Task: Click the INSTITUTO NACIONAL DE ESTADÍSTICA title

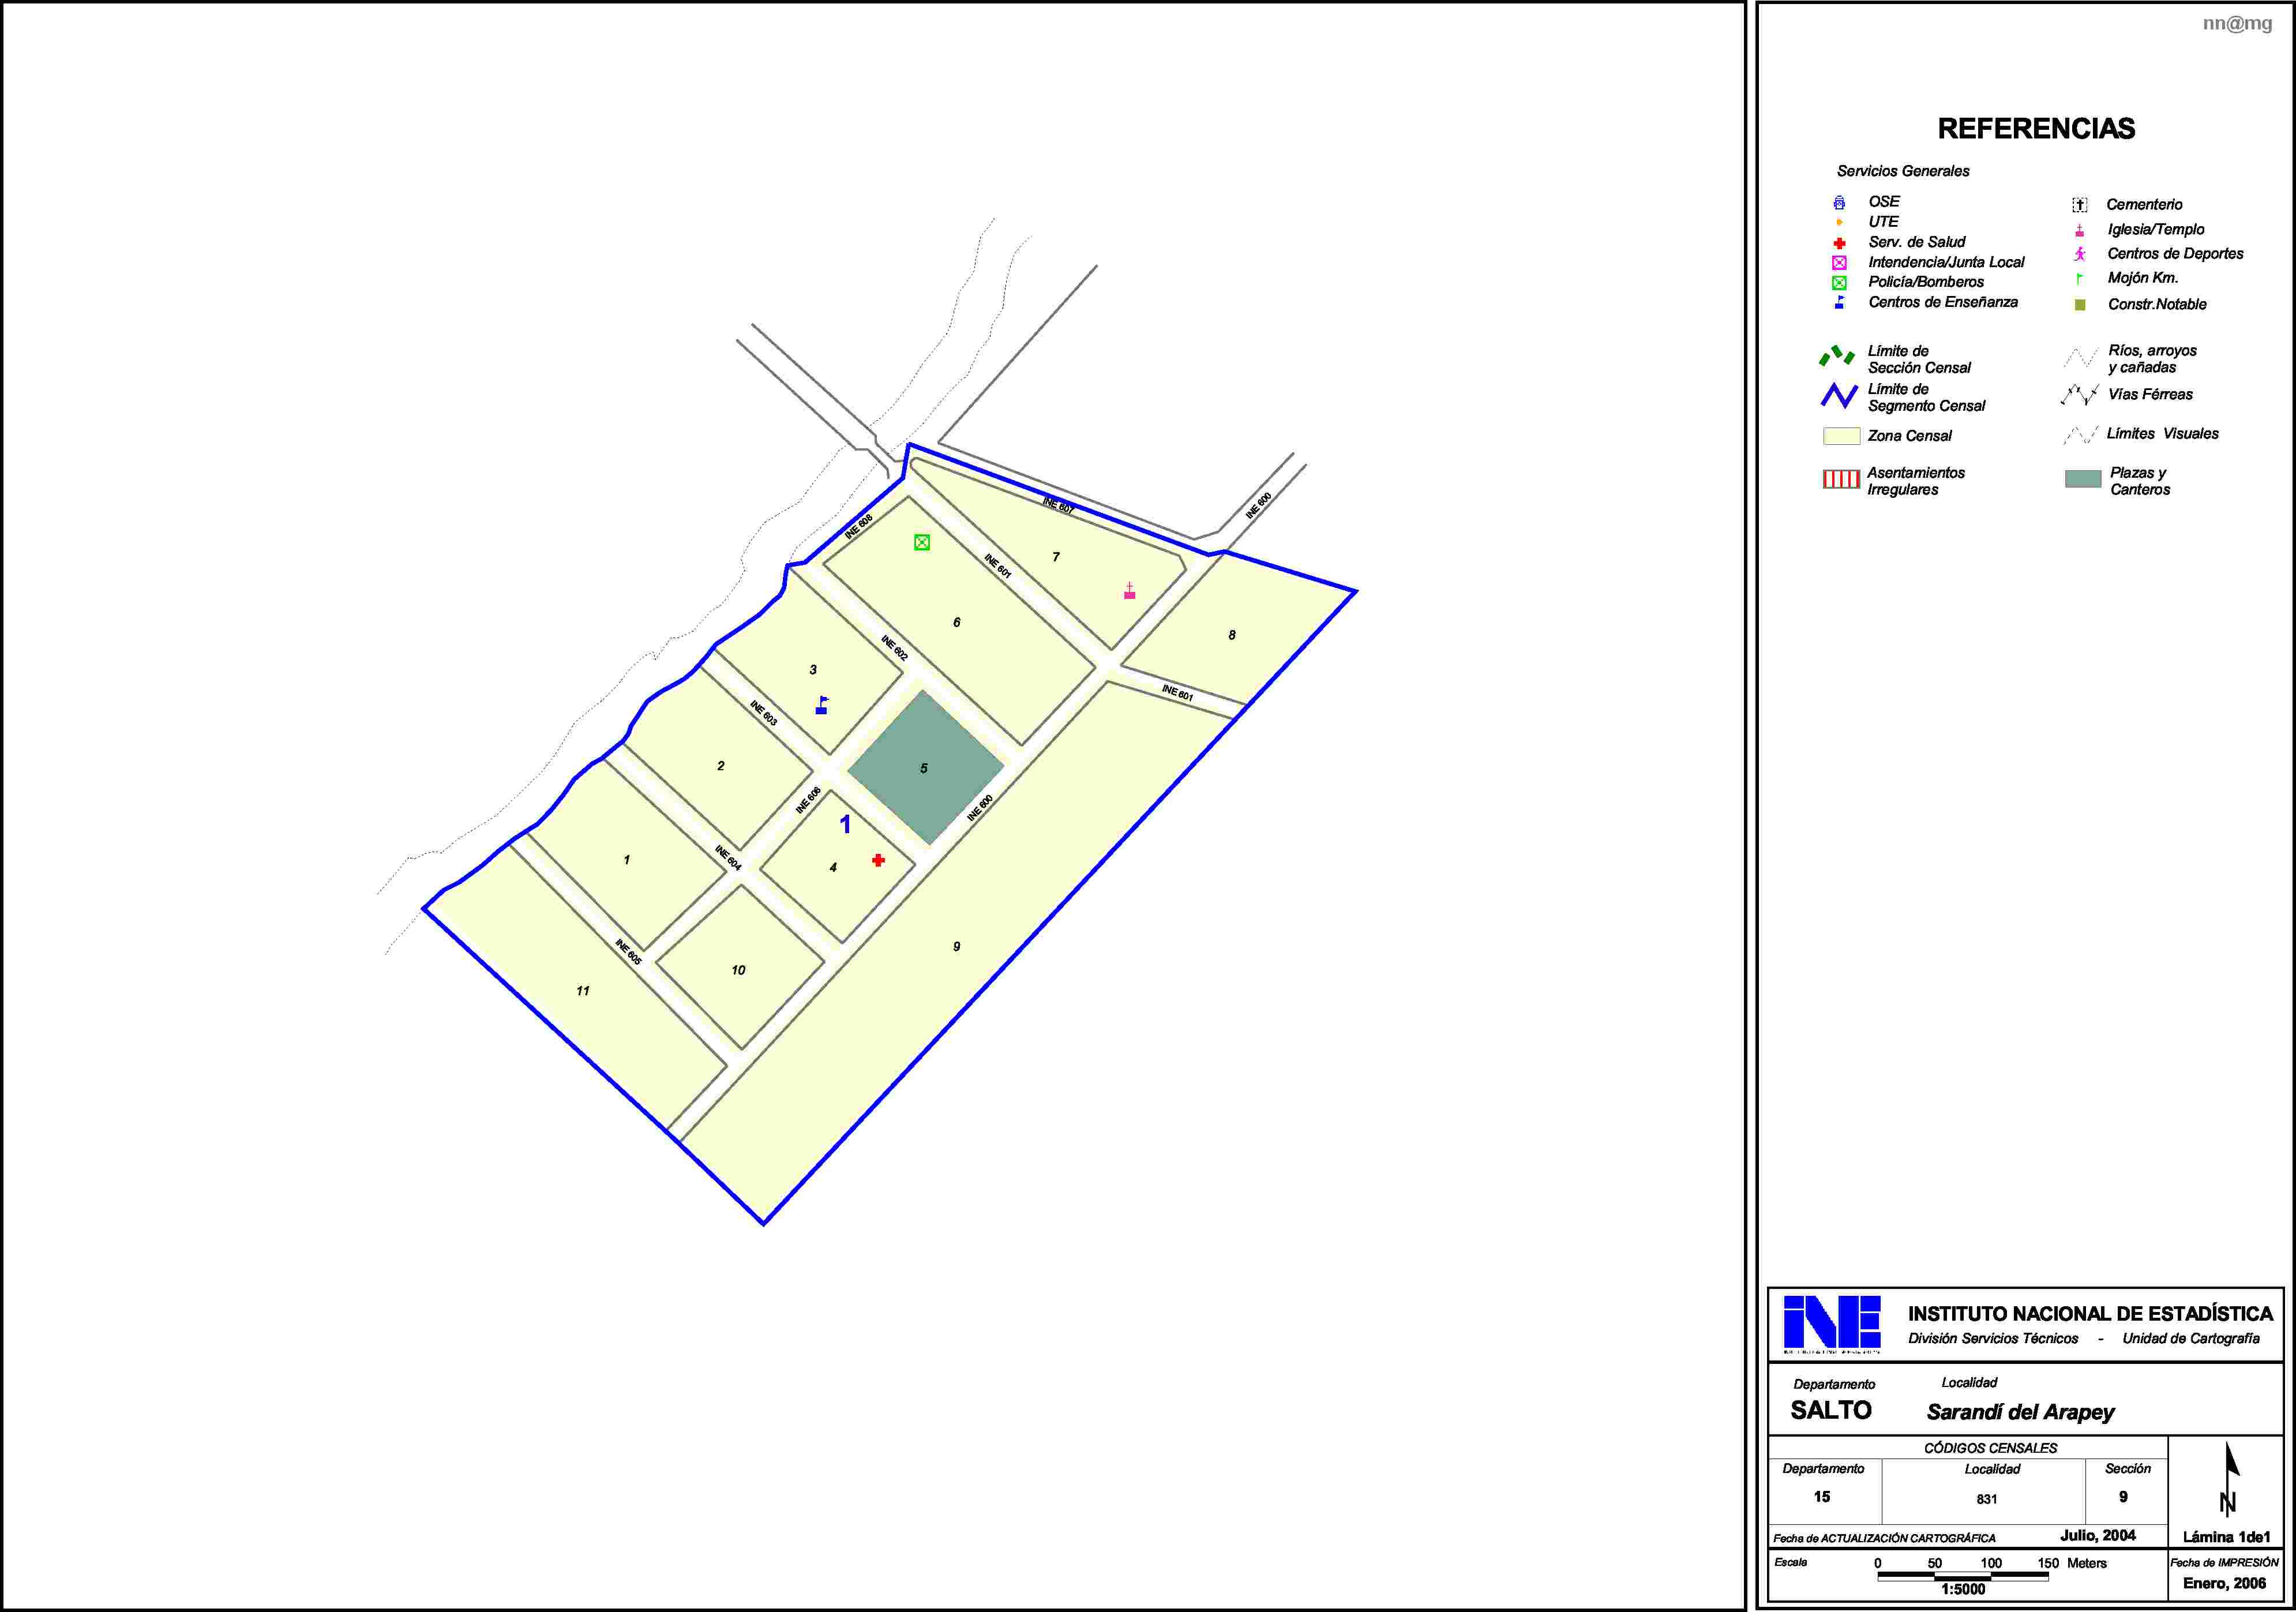Action: (2090, 1314)
